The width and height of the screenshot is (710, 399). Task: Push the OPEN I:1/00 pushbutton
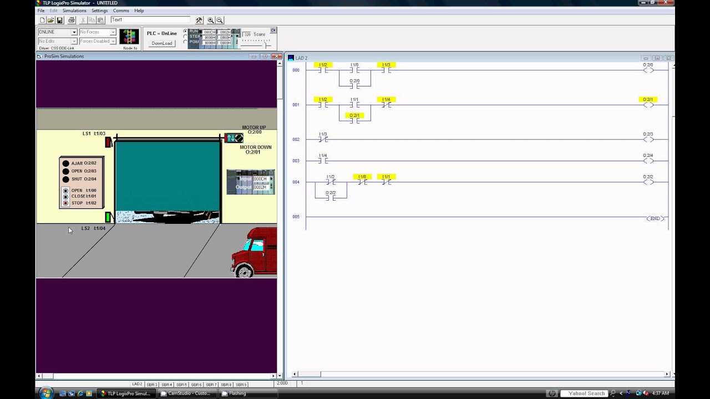click(65, 191)
